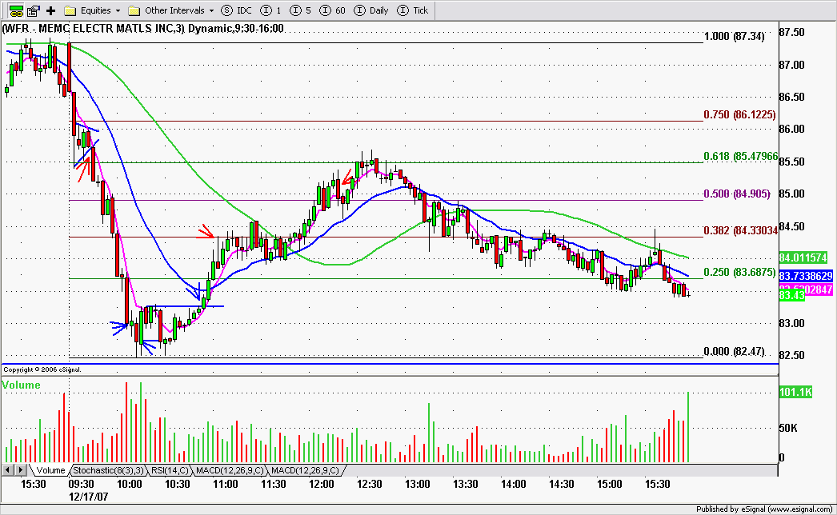The height and width of the screenshot is (515, 837).
Task: Open the chart properties checklist icon
Action: coord(34,10)
